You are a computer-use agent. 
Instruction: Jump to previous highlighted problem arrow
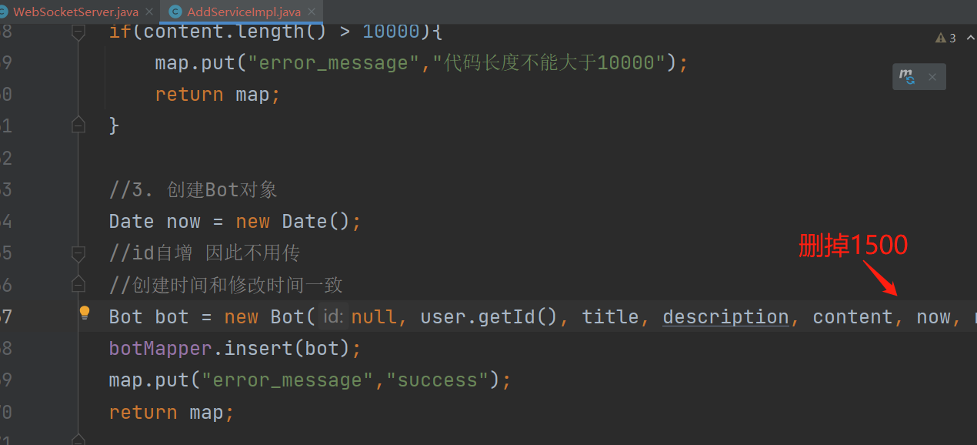click(969, 38)
